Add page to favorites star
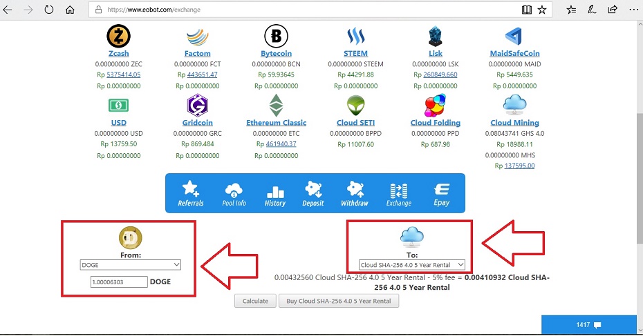Image resolution: width=643 pixels, height=336 pixels. pyautogui.click(x=542, y=10)
